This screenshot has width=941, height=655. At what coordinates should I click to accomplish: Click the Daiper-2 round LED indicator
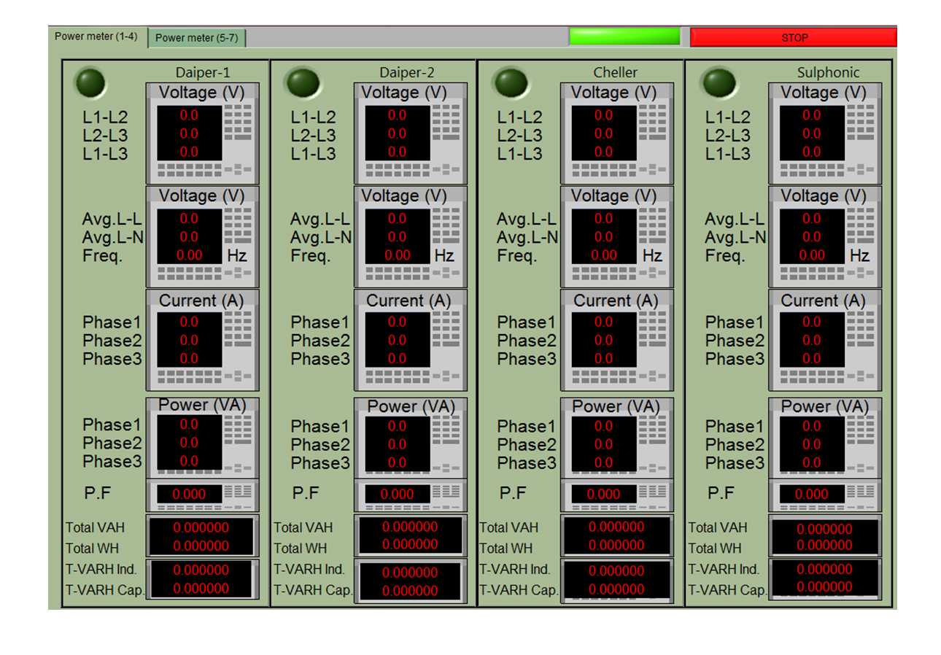[303, 84]
